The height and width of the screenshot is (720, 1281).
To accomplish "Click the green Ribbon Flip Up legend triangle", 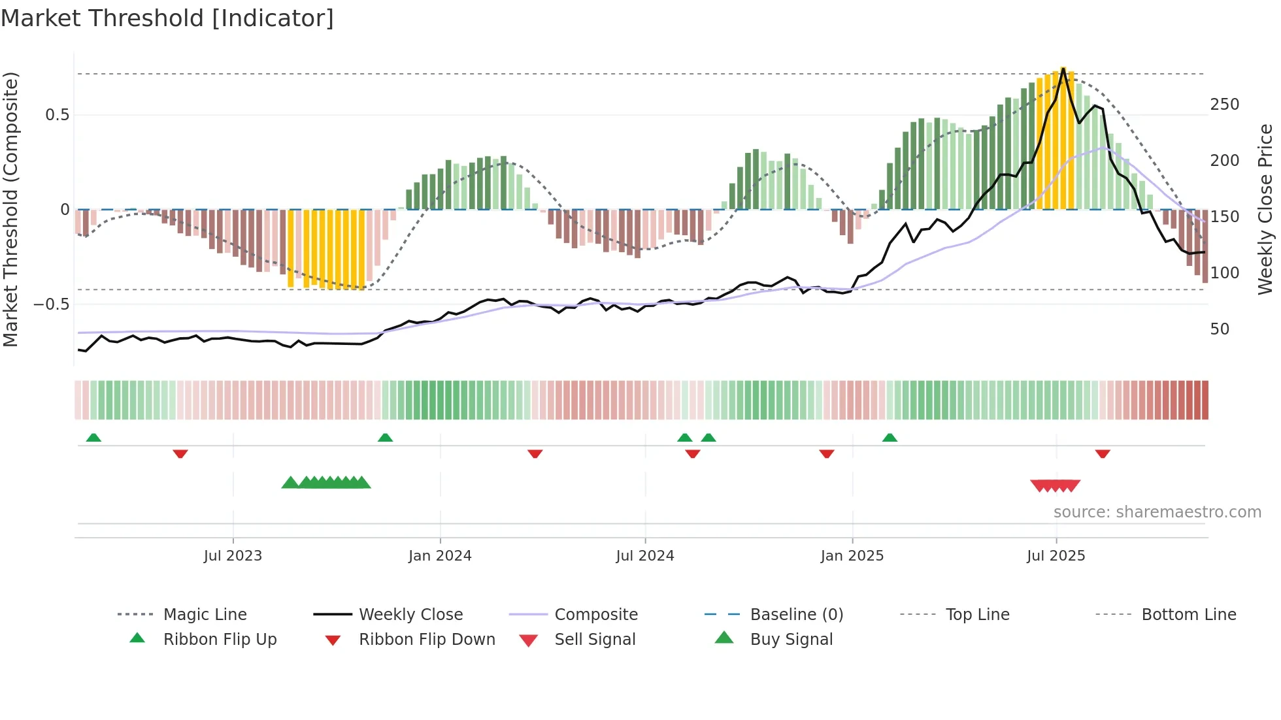I will pyautogui.click(x=137, y=638).
